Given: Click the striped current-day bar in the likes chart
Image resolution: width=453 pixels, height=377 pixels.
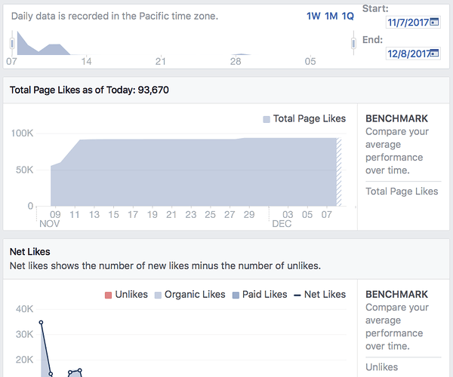Looking at the screenshot, I should point(339,172).
